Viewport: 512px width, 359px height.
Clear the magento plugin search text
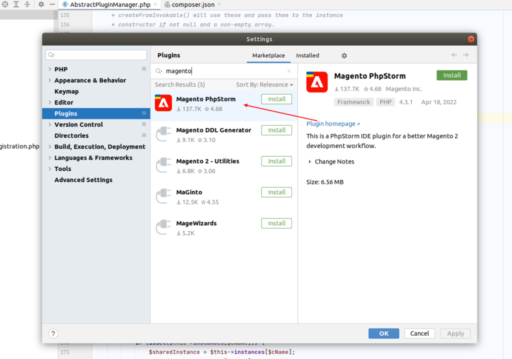point(289,71)
